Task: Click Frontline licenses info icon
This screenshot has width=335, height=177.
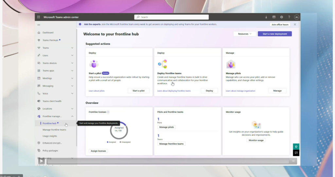Action: point(108,112)
